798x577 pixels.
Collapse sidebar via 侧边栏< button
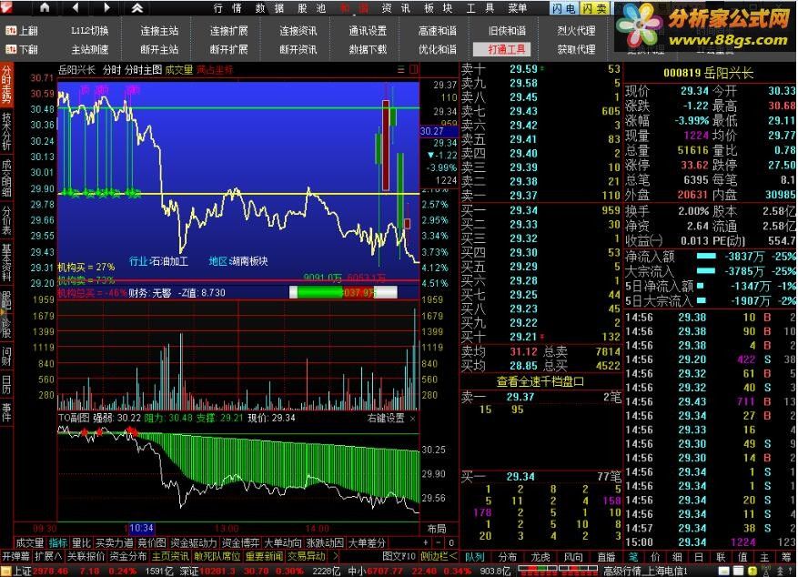coord(439,556)
